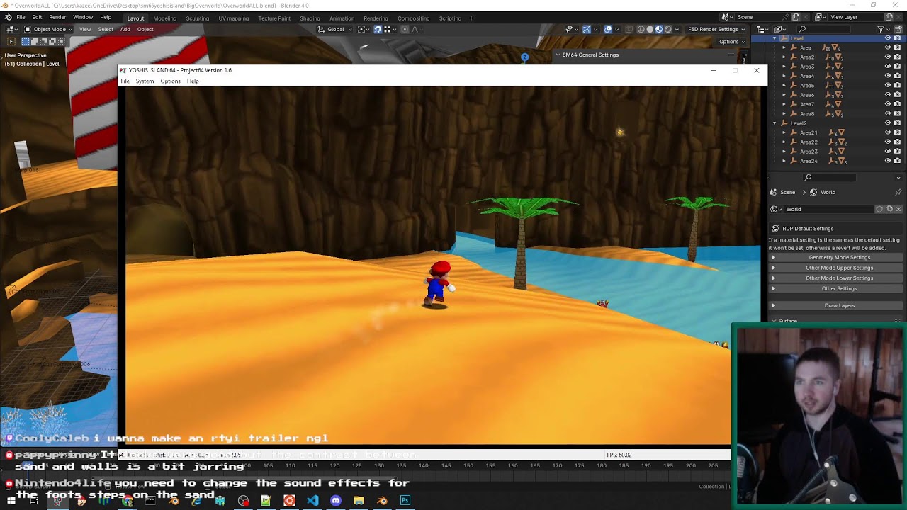Viewport: 907px width, 510px height.
Task: Hide Area5 with its eye icon
Action: click(x=887, y=85)
